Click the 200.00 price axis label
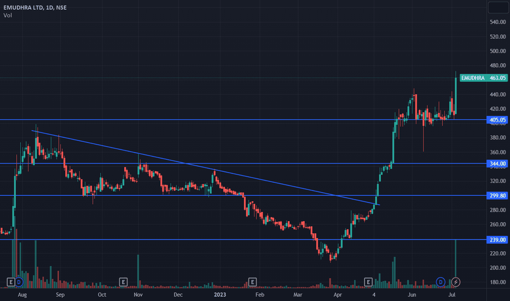 497,268
